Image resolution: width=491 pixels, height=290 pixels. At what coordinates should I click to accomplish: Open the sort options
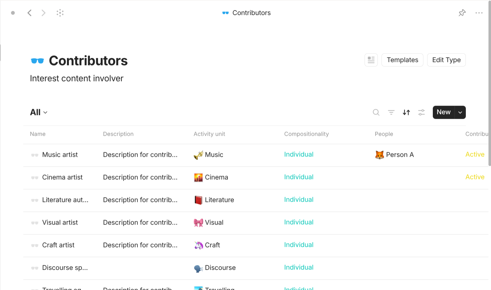pyautogui.click(x=406, y=112)
